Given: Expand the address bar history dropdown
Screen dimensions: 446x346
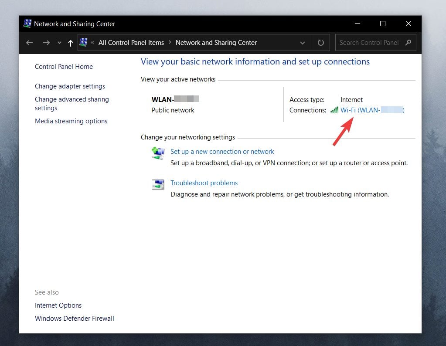Looking at the screenshot, I should [303, 43].
